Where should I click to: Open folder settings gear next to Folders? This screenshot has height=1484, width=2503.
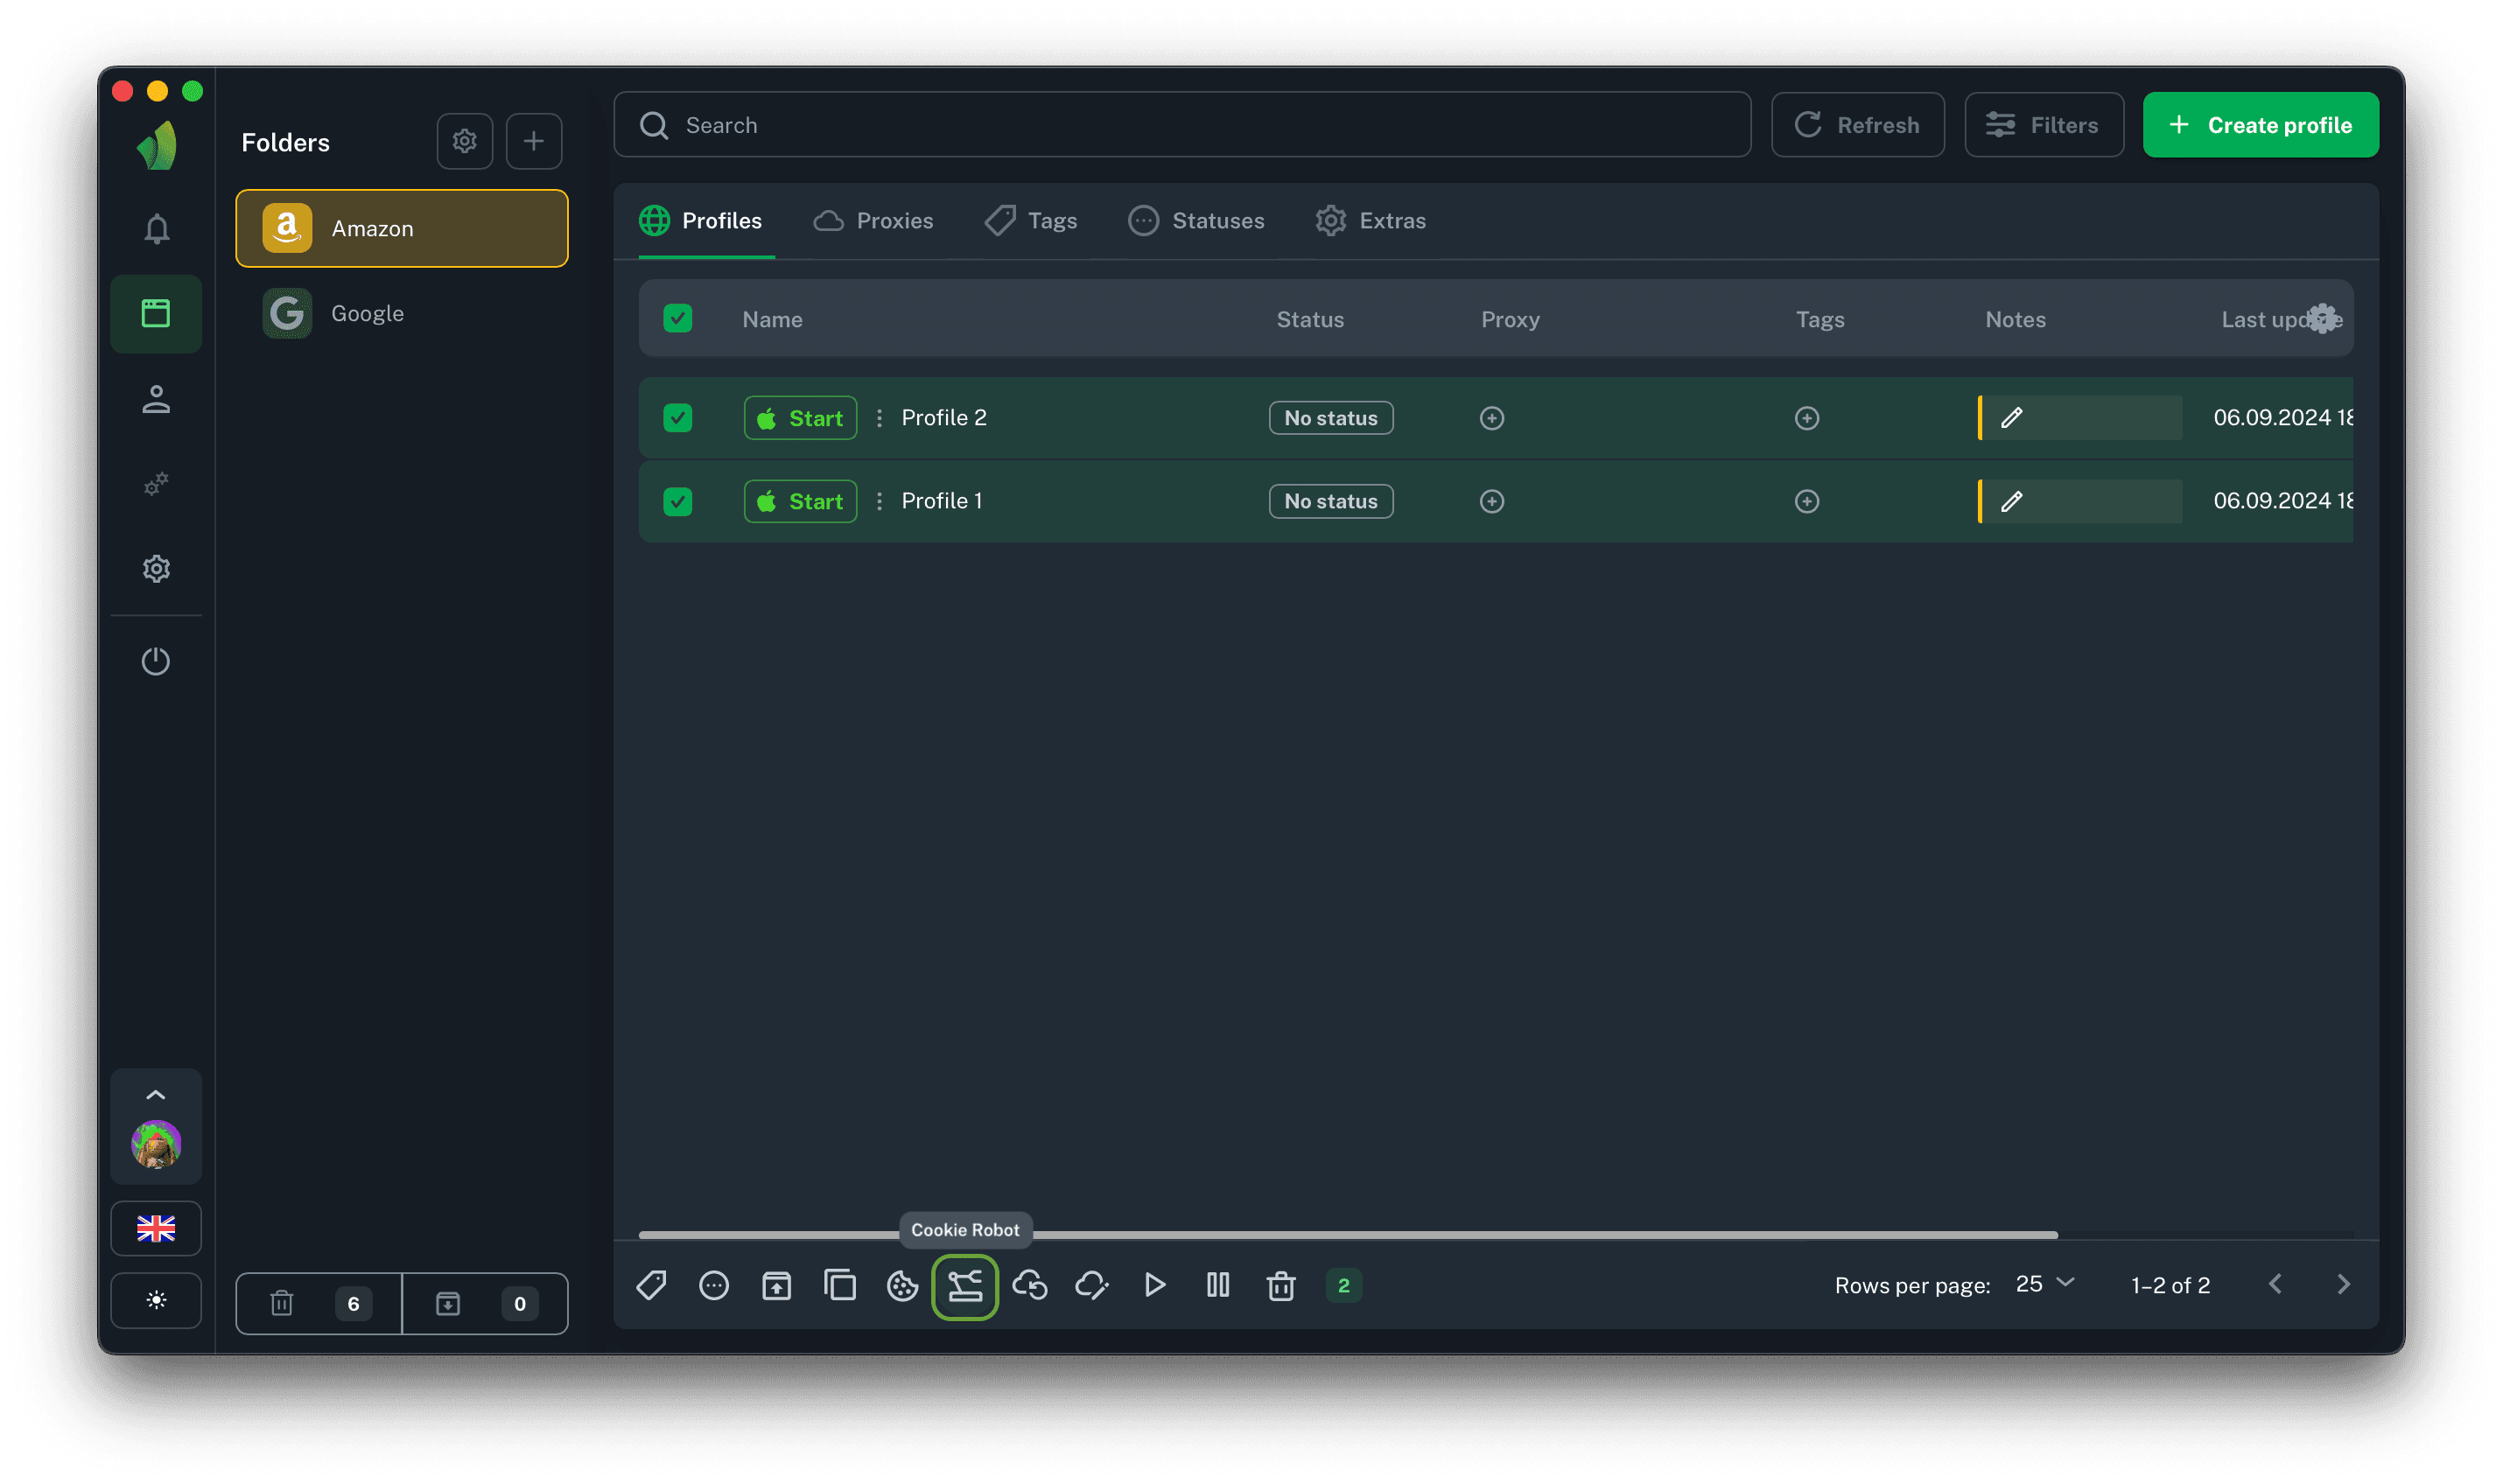[464, 141]
